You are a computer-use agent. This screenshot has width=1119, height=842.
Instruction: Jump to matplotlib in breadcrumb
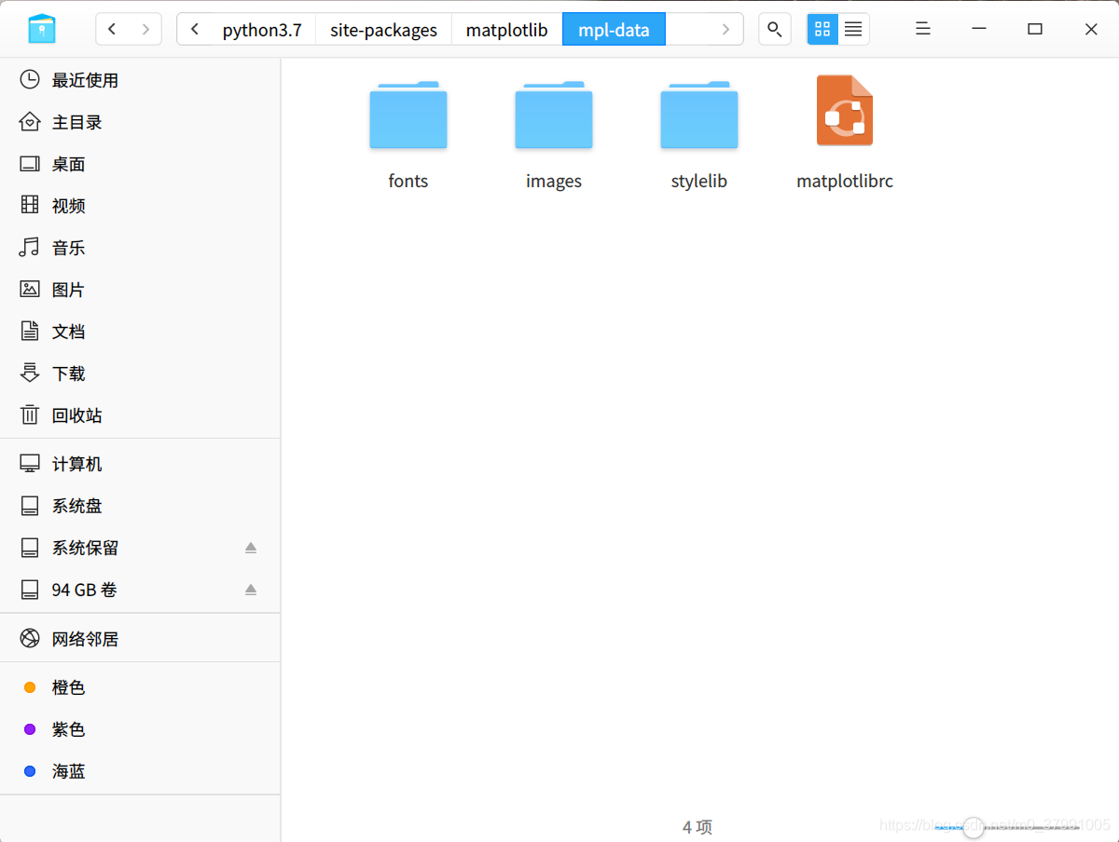pyautogui.click(x=507, y=30)
